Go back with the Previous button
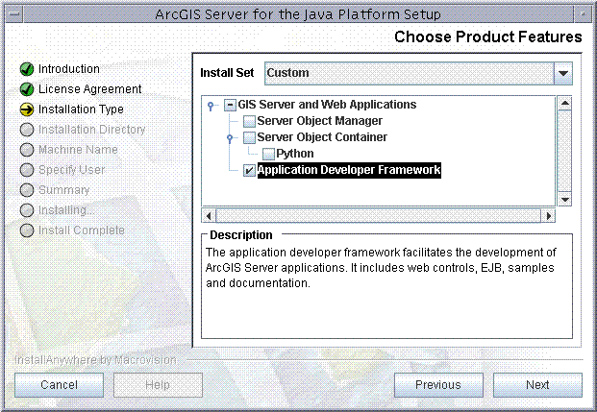This screenshot has width=597, height=412. pyautogui.click(x=438, y=385)
